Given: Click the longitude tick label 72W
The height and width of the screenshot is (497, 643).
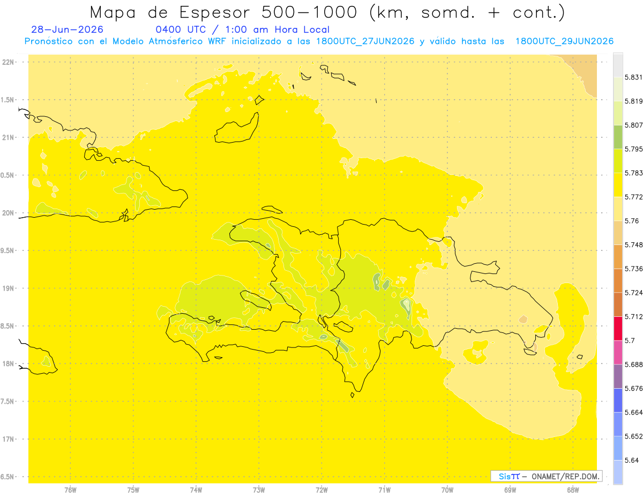Looking at the screenshot, I should (322, 490).
